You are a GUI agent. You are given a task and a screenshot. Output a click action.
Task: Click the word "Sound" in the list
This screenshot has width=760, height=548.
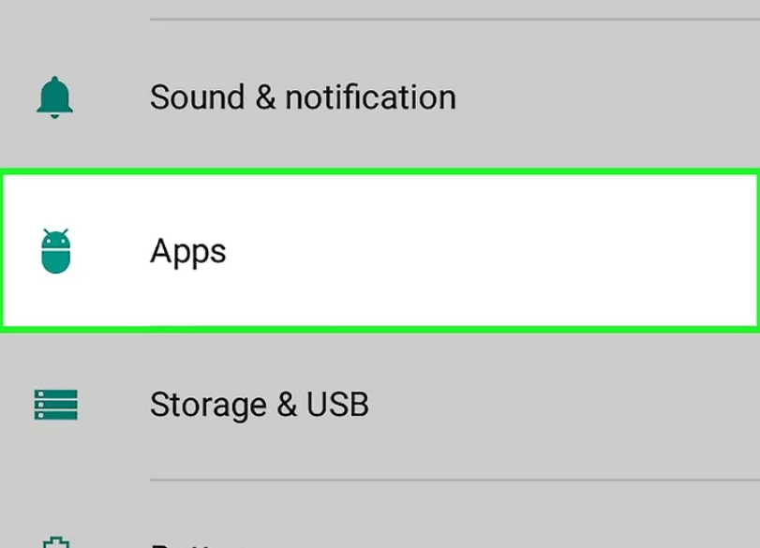coord(198,97)
